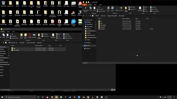This screenshot has height=99, width=177.
Task: Click File Explorer icon on the taskbar
Action: click(56, 97)
